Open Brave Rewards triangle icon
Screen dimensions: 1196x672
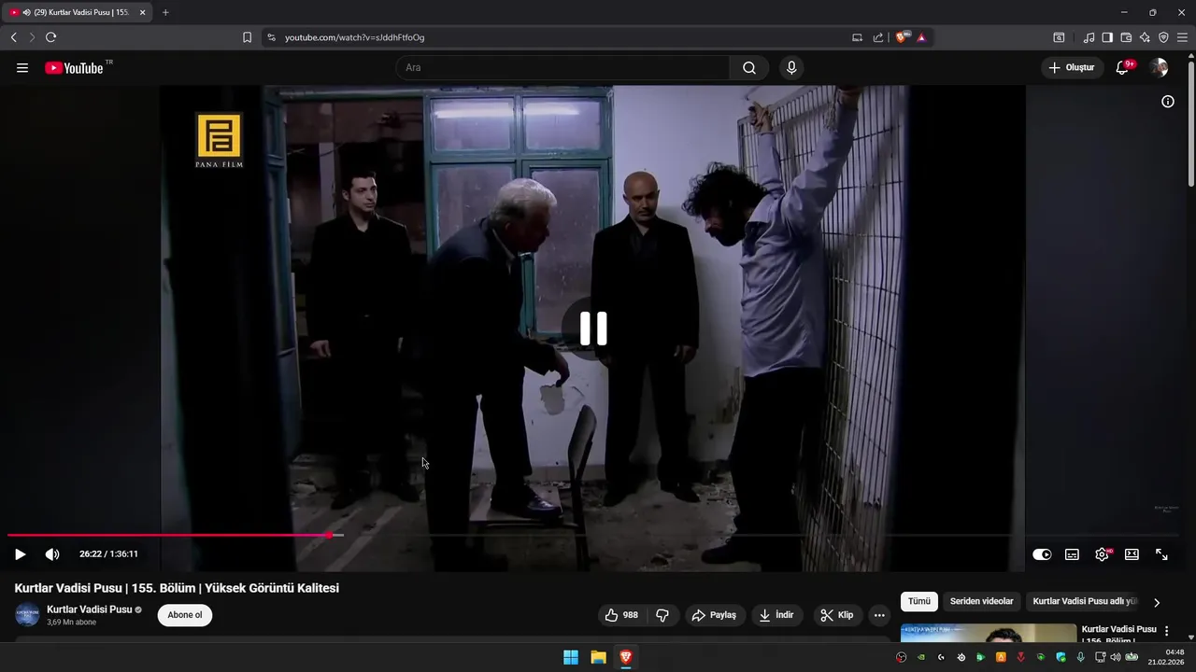point(921,37)
